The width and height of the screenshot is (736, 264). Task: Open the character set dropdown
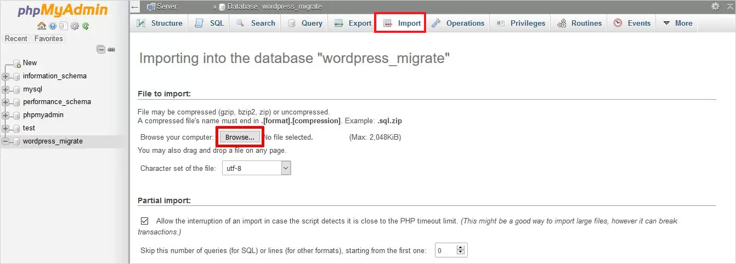(x=256, y=168)
